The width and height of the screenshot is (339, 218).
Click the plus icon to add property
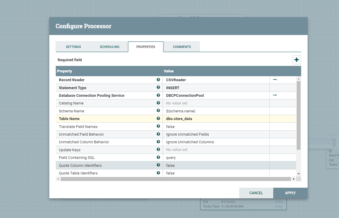pos(296,60)
